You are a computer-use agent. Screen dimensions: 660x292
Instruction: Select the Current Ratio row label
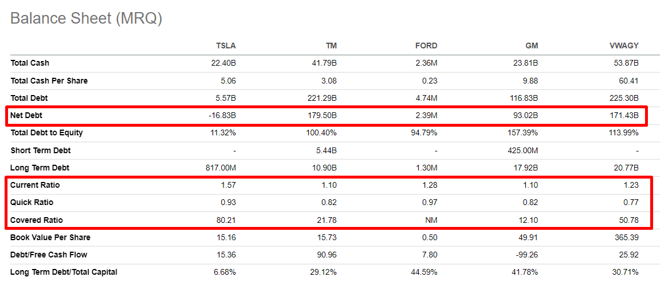[x=35, y=185]
